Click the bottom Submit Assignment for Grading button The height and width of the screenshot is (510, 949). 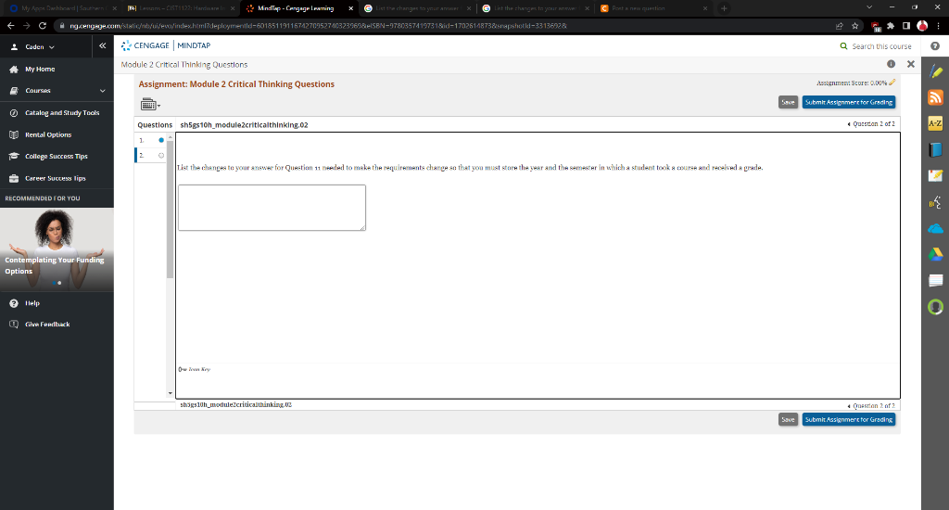(849, 419)
